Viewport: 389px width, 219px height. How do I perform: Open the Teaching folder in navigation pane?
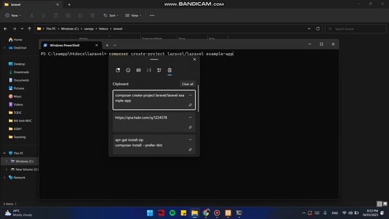pos(17,137)
